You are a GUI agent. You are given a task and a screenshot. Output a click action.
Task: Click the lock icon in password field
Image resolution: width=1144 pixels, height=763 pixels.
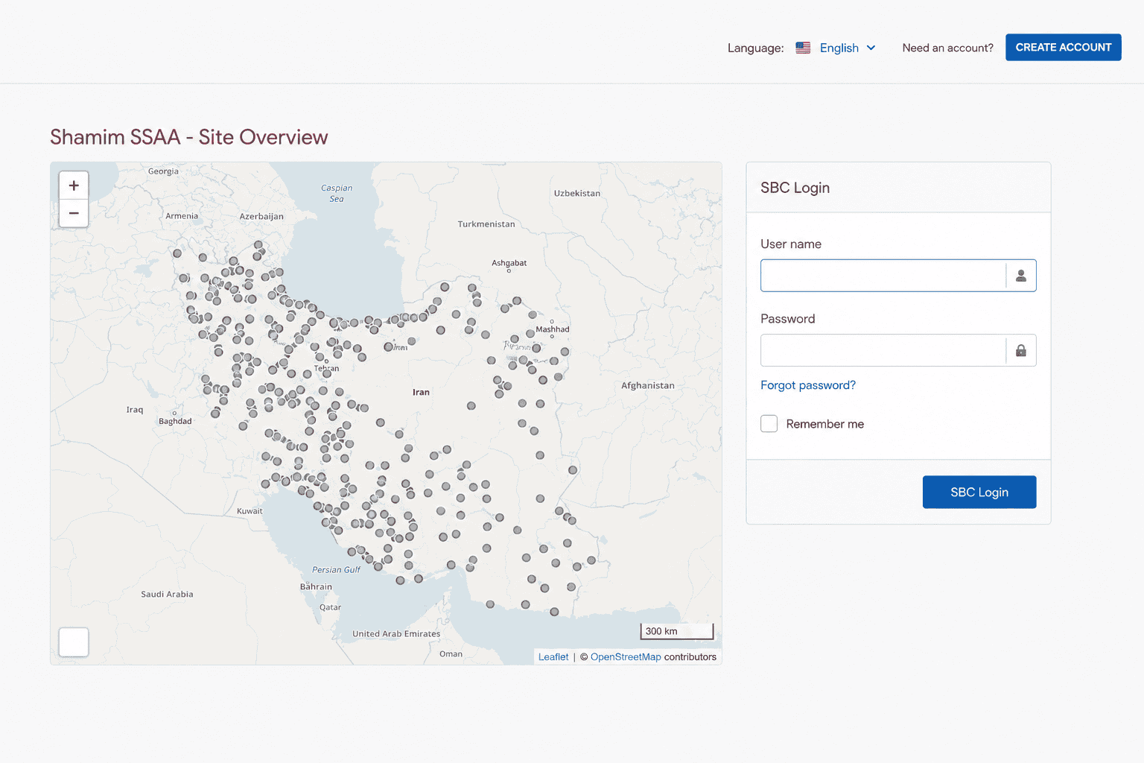[x=1021, y=350]
